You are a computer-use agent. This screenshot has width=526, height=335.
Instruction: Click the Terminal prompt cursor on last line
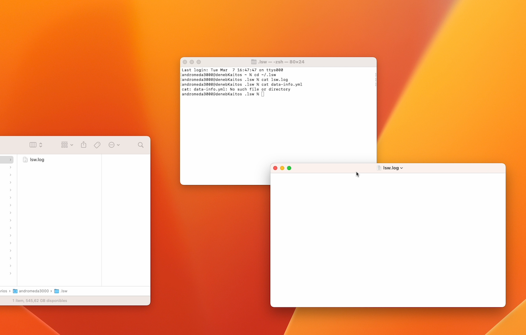pyautogui.click(x=263, y=94)
